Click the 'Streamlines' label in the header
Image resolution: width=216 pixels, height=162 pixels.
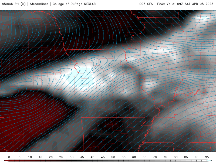[x=39, y=4]
